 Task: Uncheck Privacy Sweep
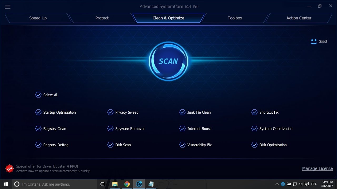[x=110, y=112]
